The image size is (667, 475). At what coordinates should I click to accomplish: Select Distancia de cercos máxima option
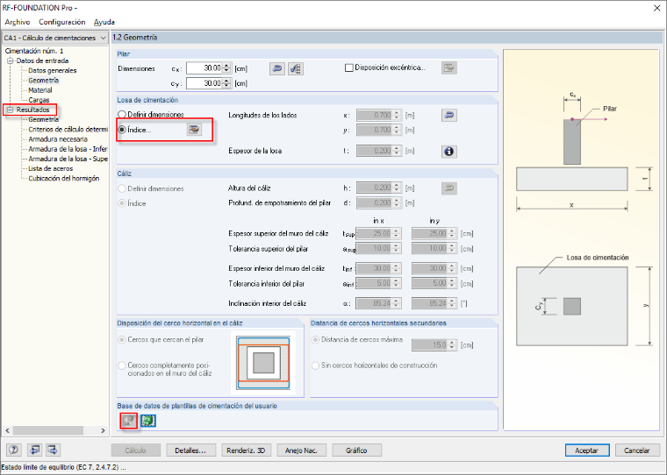pos(316,339)
